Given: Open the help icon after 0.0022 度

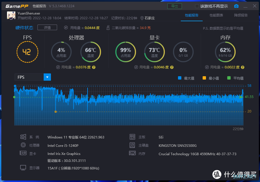Looking at the screenshot, I should (x=243, y=67).
